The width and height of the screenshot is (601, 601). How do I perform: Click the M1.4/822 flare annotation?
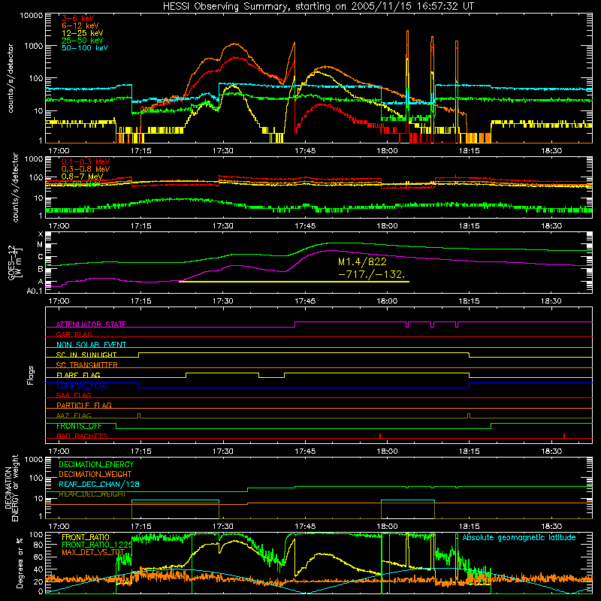(x=362, y=261)
